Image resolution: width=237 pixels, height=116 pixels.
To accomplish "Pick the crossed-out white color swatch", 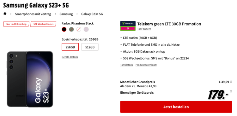I will coord(79,29).
